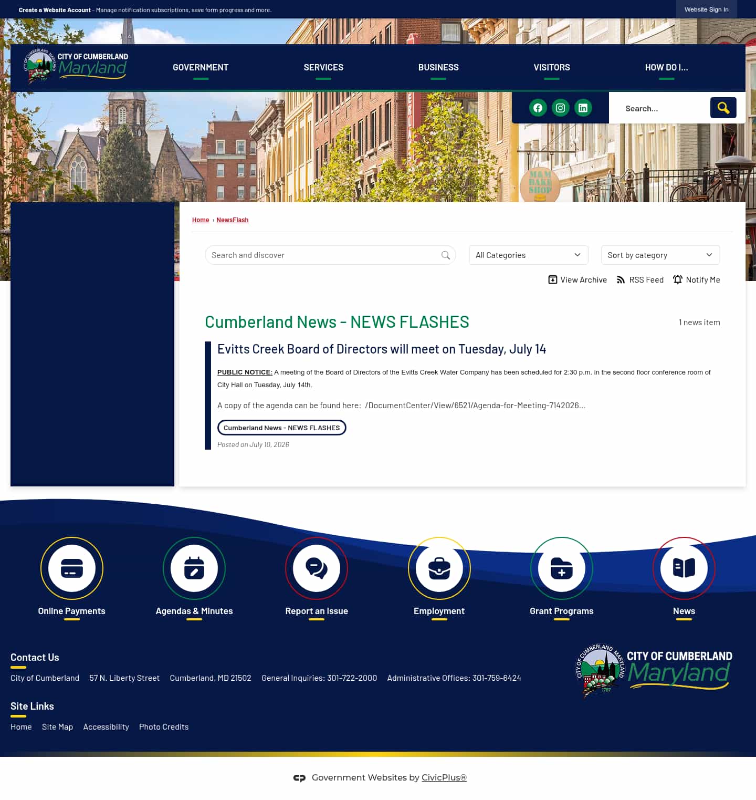This screenshot has height=800, width=756.
Task: Click the NewsFlash breadcrumb link
Action: coord(233,220)
